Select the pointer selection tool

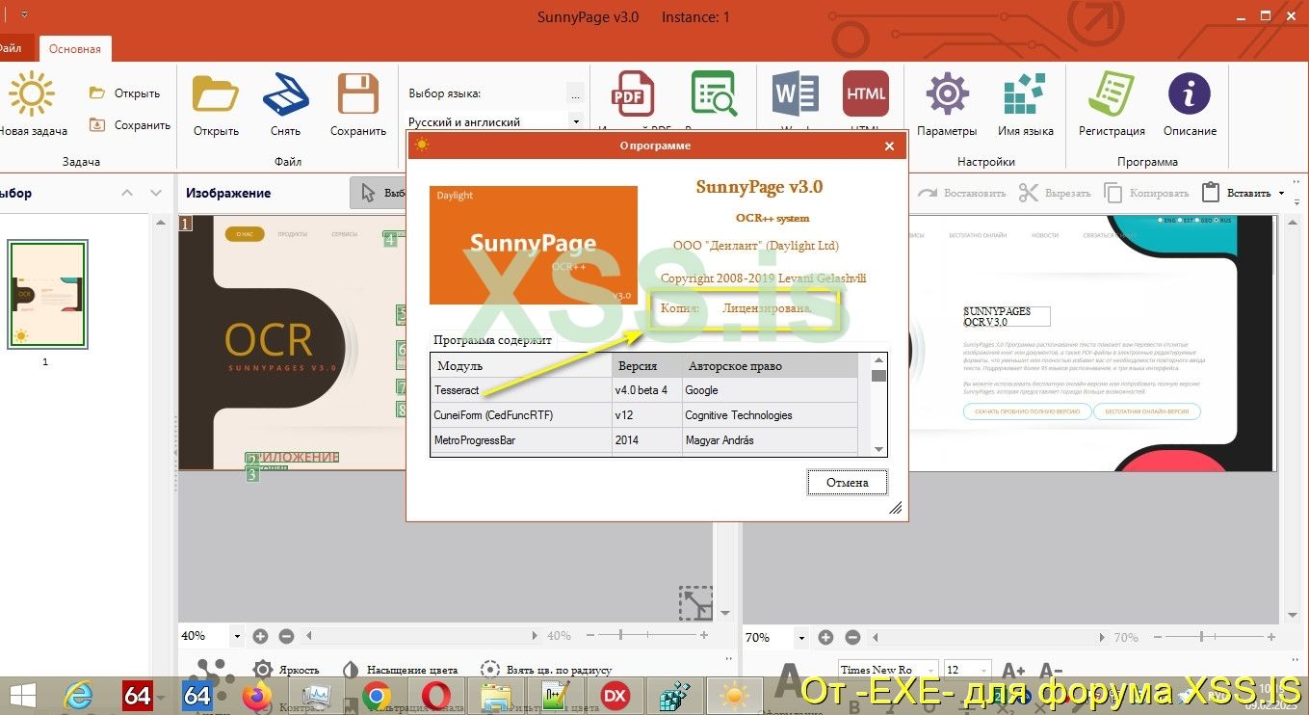click(369, 193)
